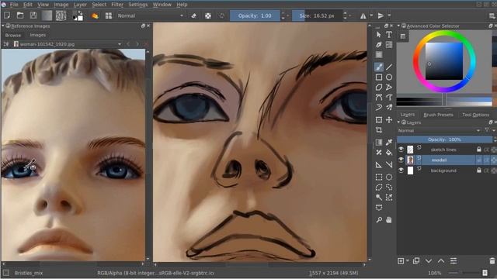Collapse the Layers docker

coord(398,122)
